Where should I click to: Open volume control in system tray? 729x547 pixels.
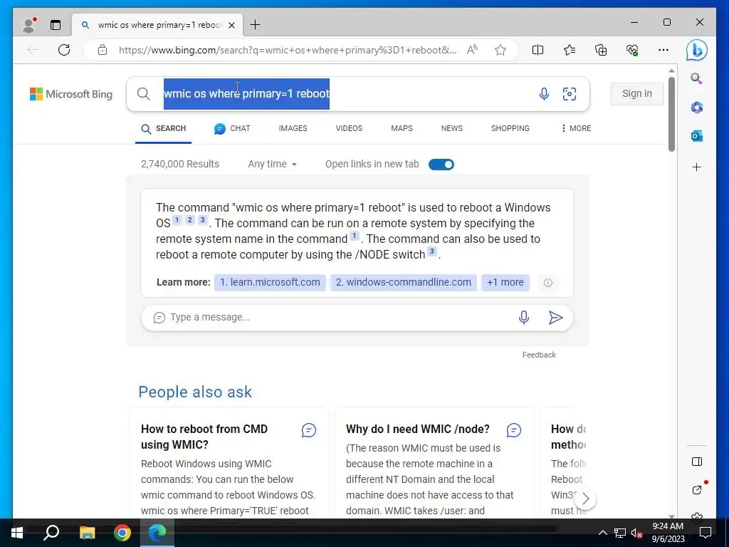coord(636,533)
